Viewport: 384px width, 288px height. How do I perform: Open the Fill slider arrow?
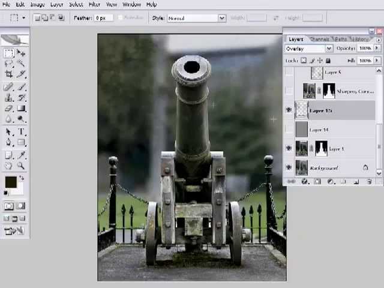(x=377, y=60)
